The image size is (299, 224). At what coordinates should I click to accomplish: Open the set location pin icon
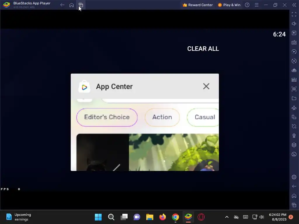[294, 136]
